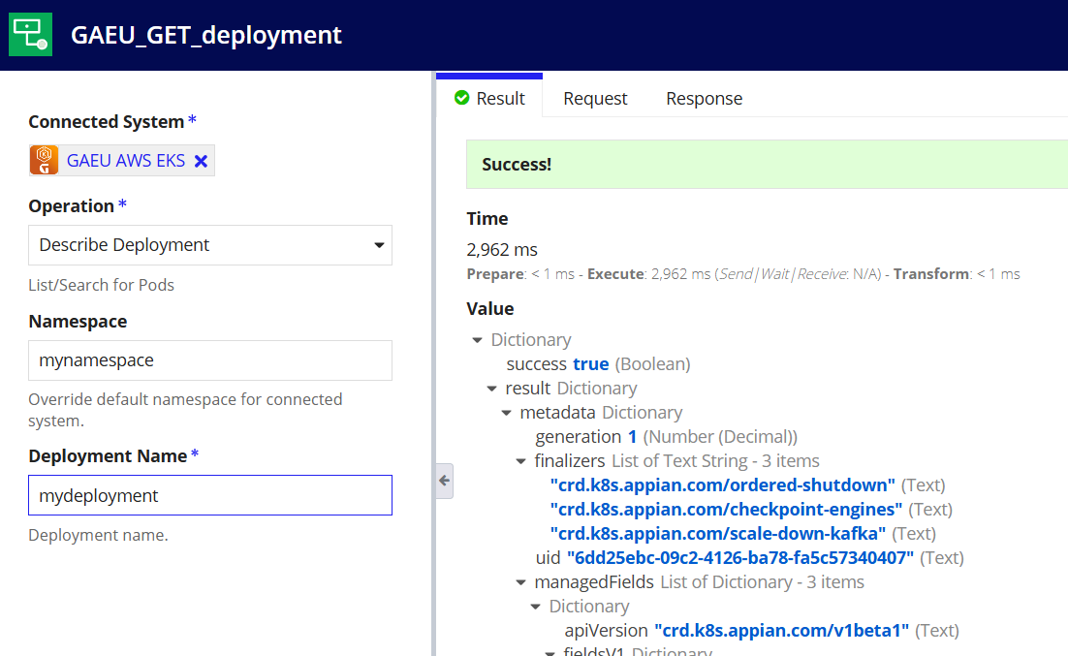Screen dimensions: 1068x656
Task: Select the ordered-shutdown finalizer value
Action: click(722, 485)
